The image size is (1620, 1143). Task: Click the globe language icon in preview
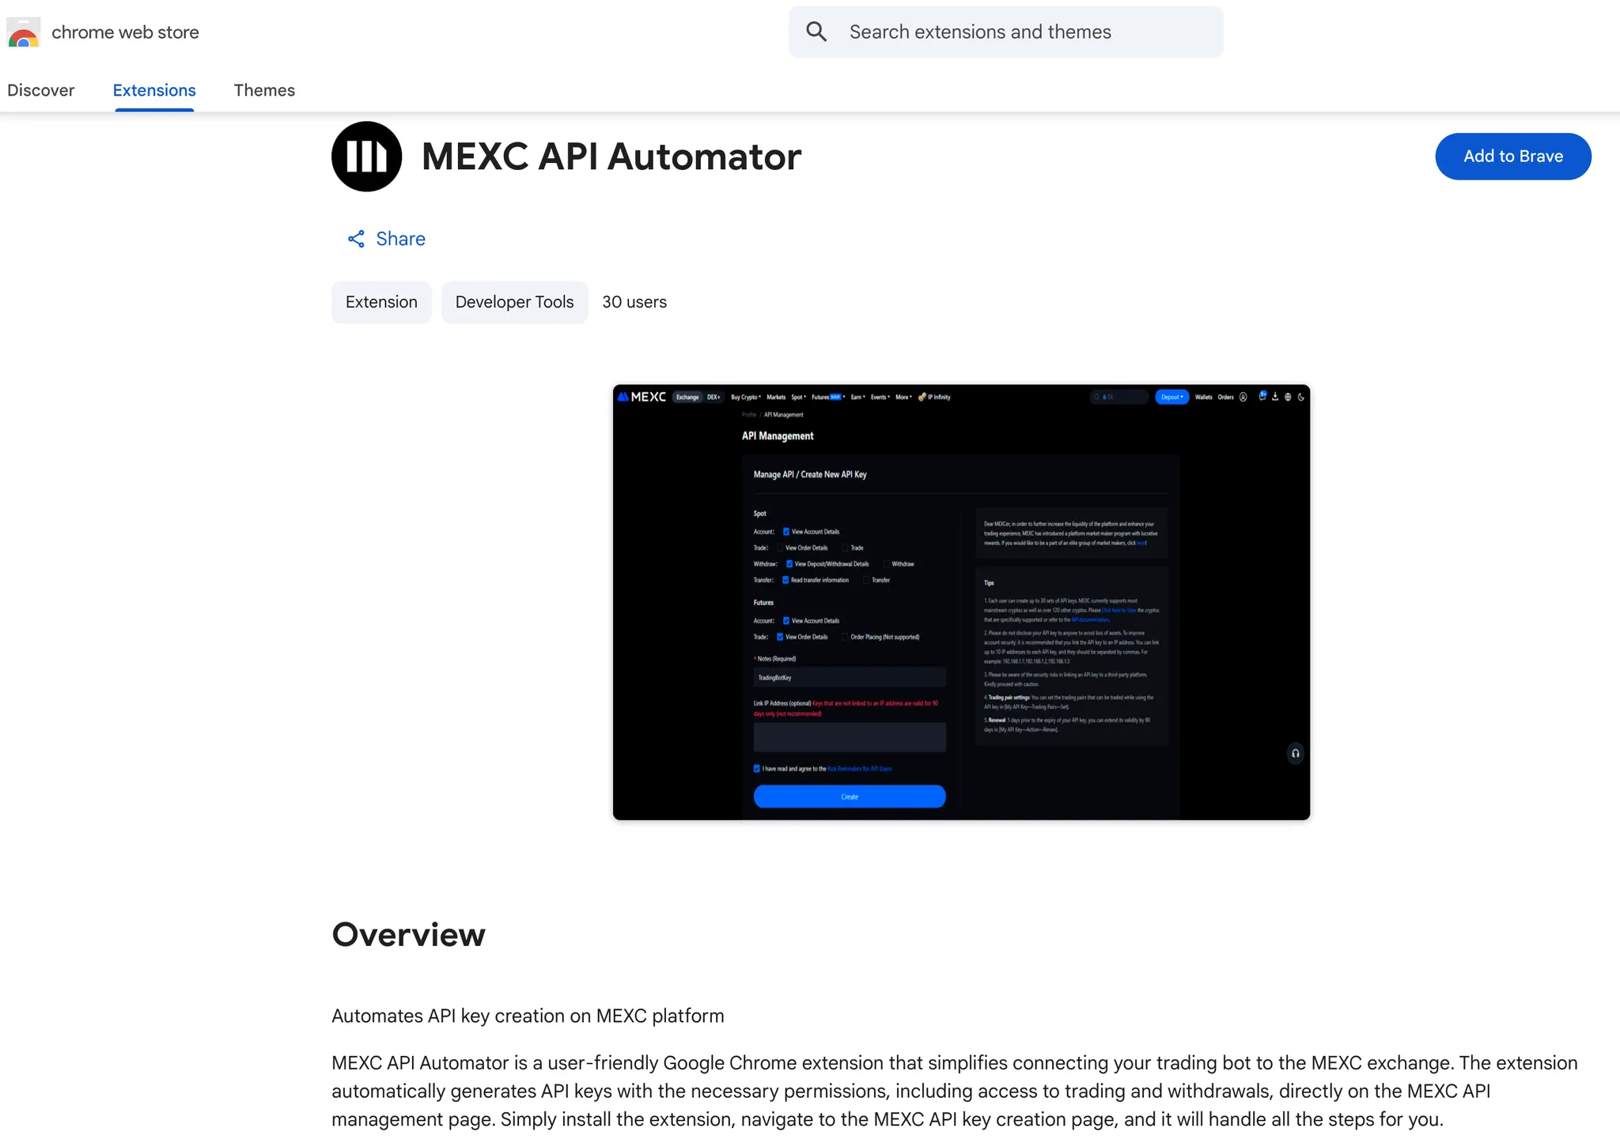1288,397
